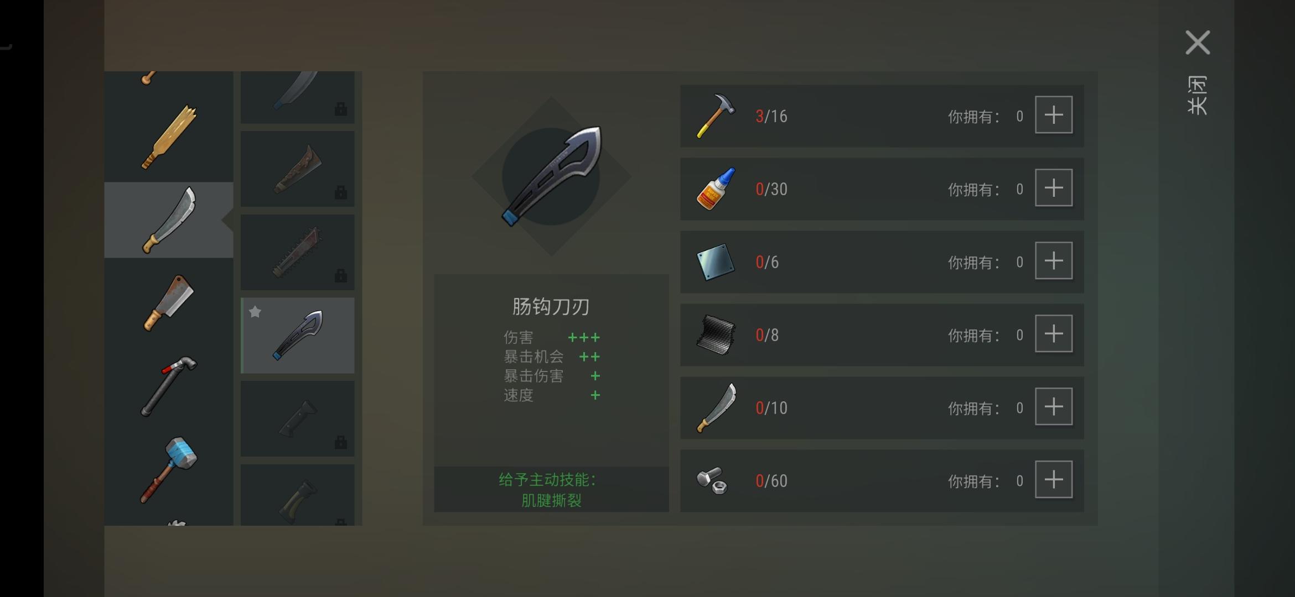Select the locked dark handle modification

[298, 418]
